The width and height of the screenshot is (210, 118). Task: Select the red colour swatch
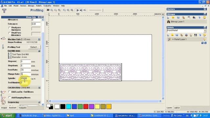pyautogui.click(x=86, y=107)
